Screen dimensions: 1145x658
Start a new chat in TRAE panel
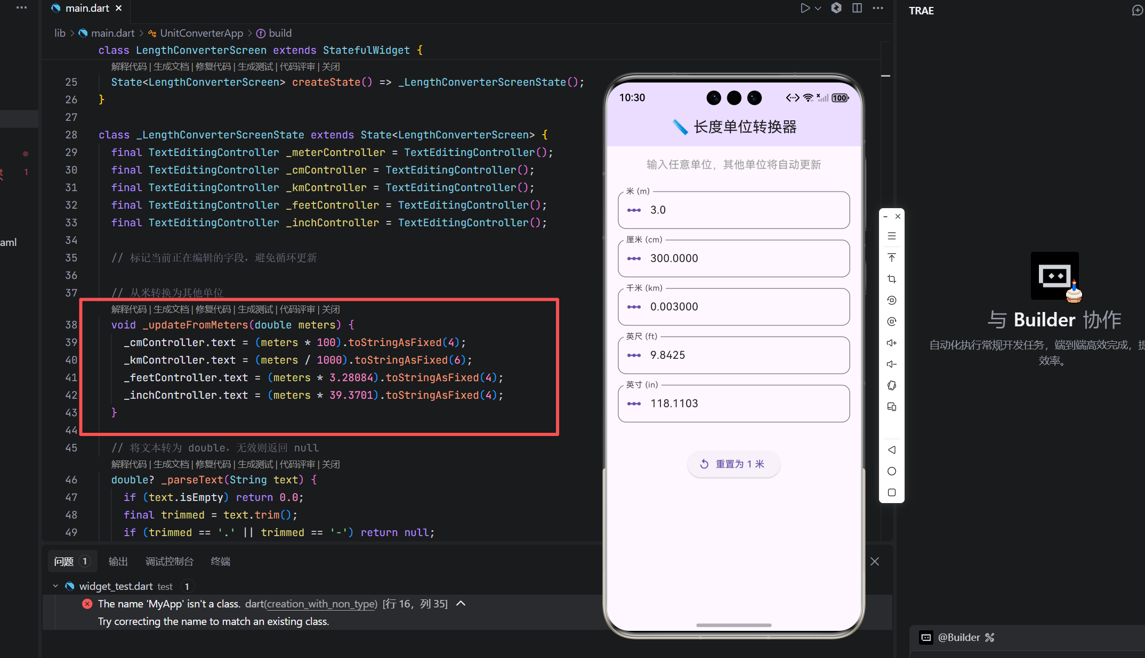pos(1136,11)
